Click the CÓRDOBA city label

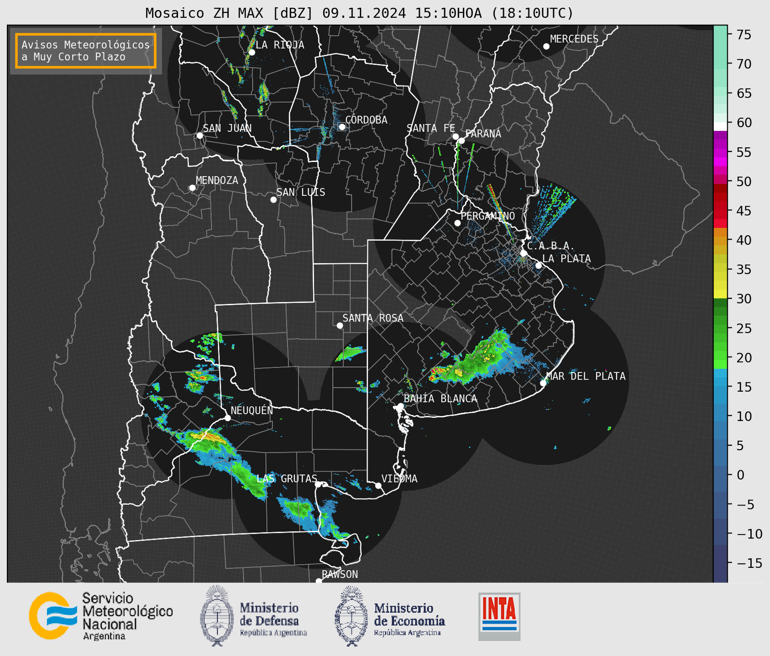tap(366, 120)
